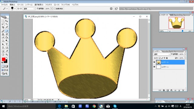
Task: Enable the 自動消去 checkbox
Action: click(x=55, y=9)
